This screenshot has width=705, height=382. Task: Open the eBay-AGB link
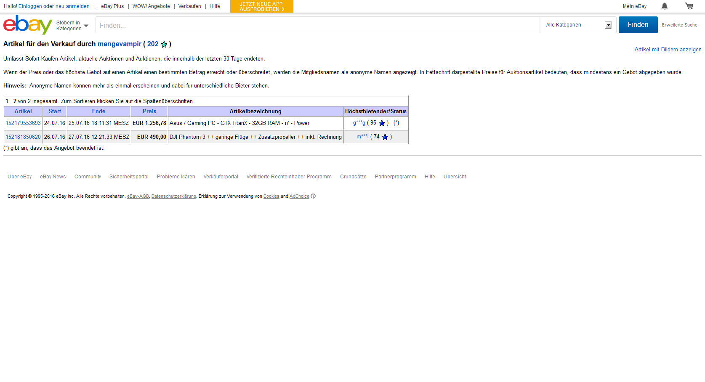(138, 196)
